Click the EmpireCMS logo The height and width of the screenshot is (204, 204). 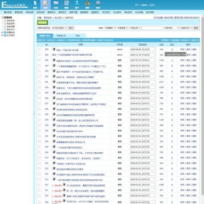pos(15,5)
